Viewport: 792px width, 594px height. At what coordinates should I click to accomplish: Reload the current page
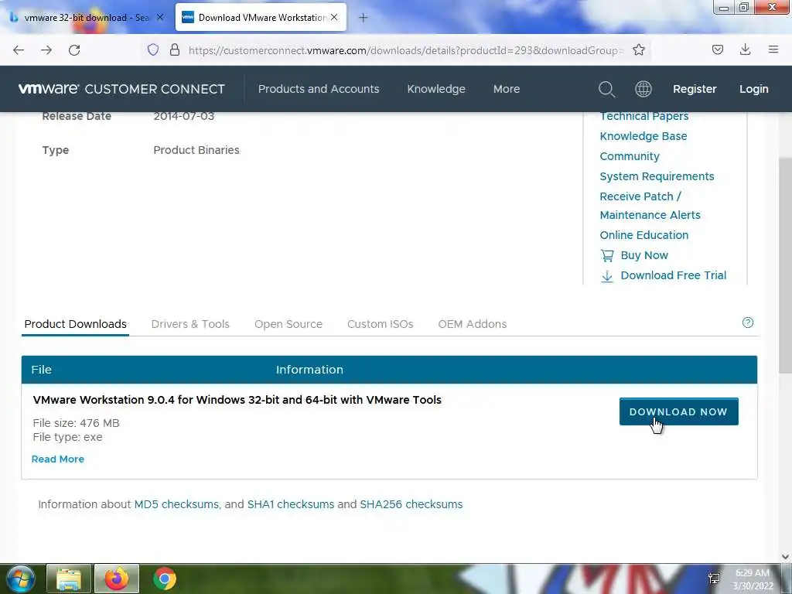pos(74,50)
